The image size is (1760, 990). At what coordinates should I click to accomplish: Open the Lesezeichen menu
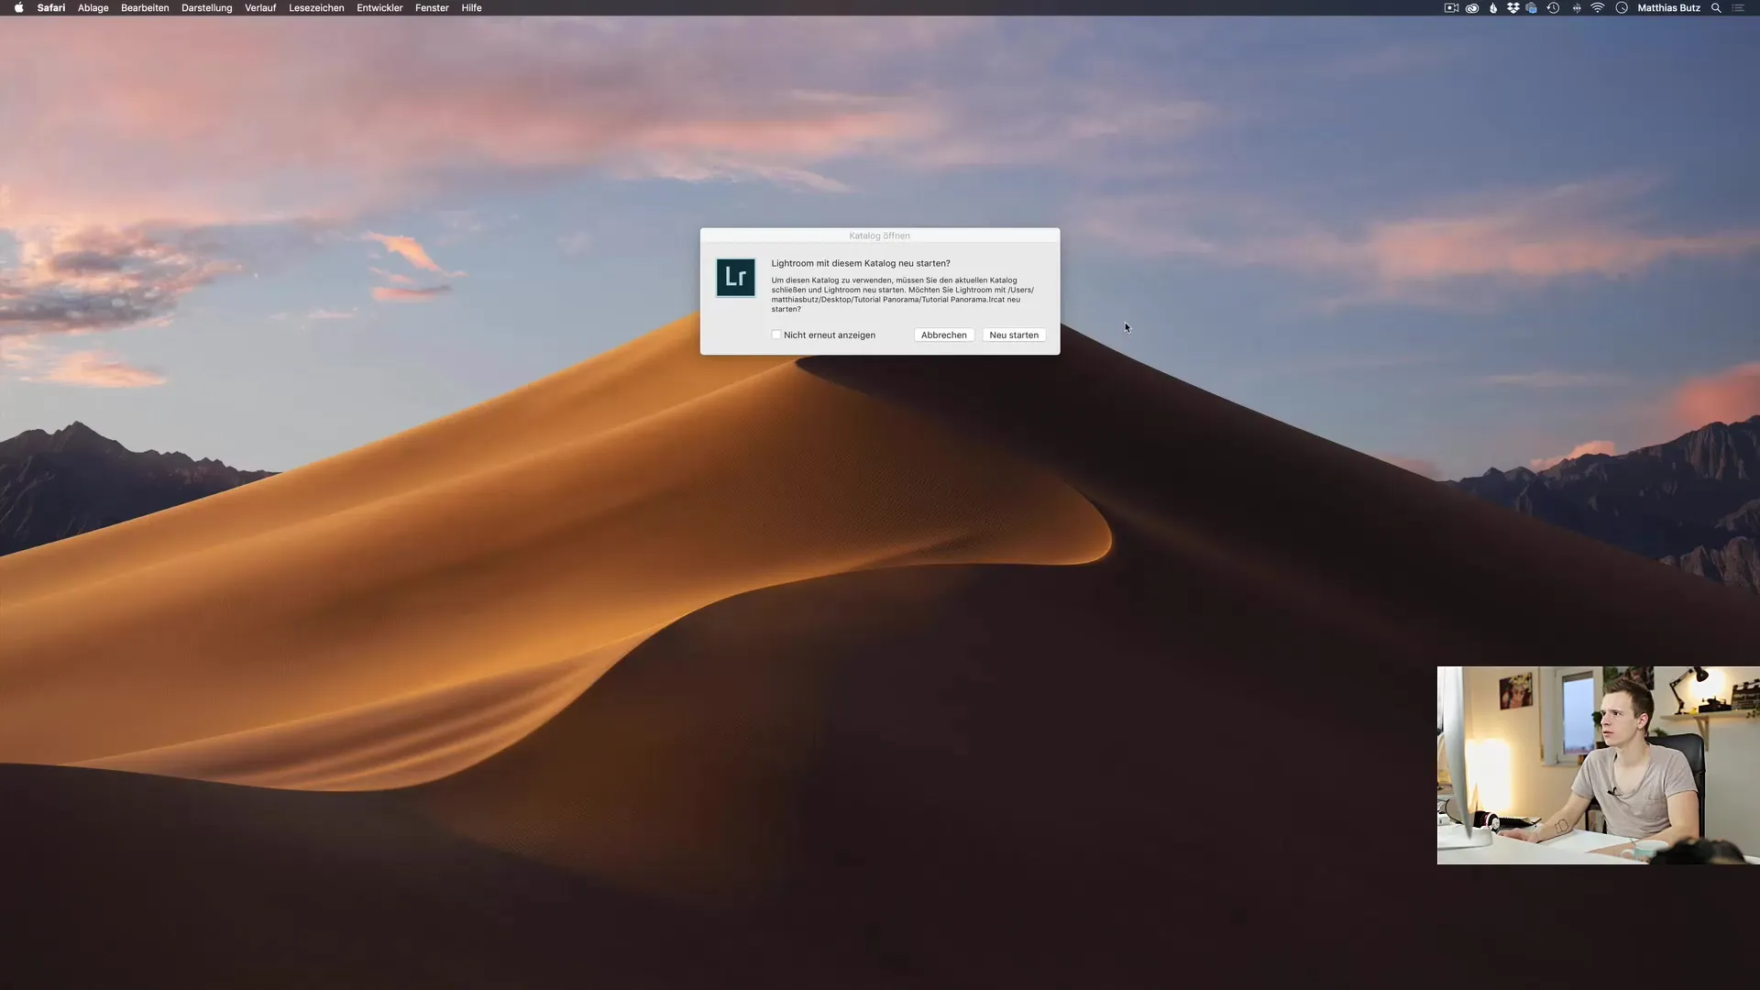[x=316, y=8]
